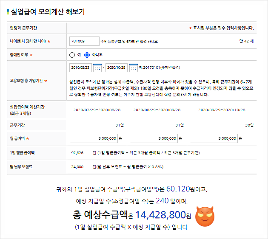Click monthly wage field for 2020/08/29-2020/09/28

click(x=154, y=138)
